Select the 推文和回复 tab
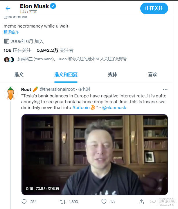178x209 pixels. (66, 74)
